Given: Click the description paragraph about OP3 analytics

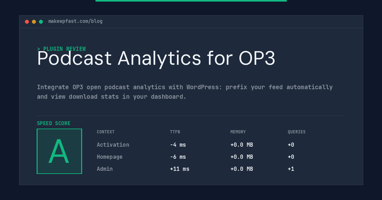Looking at the screenshot, I should click(185, 92).
